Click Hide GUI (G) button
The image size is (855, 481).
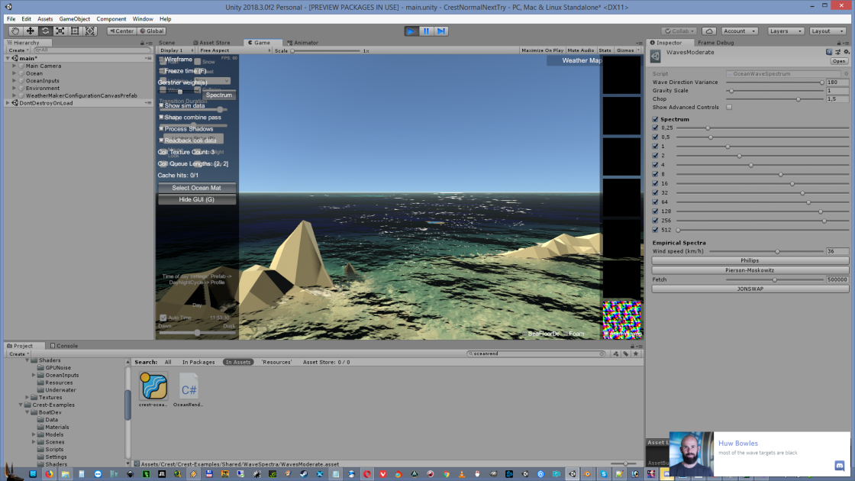[x=197, y=199]
